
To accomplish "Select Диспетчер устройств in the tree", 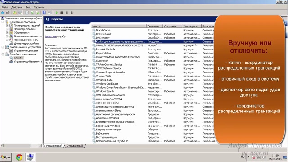I will tap(26, 44).
